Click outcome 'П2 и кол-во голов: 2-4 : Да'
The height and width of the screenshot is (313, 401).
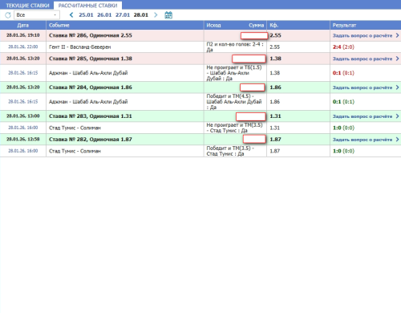point(235,47)
